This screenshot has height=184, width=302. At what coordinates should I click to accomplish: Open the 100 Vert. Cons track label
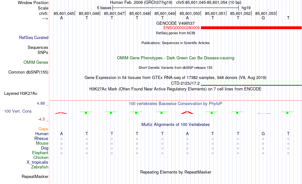18,111
